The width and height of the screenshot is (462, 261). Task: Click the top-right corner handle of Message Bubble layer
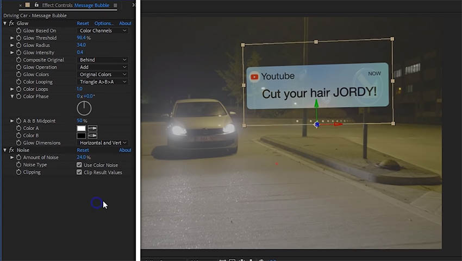coord(392,39)
